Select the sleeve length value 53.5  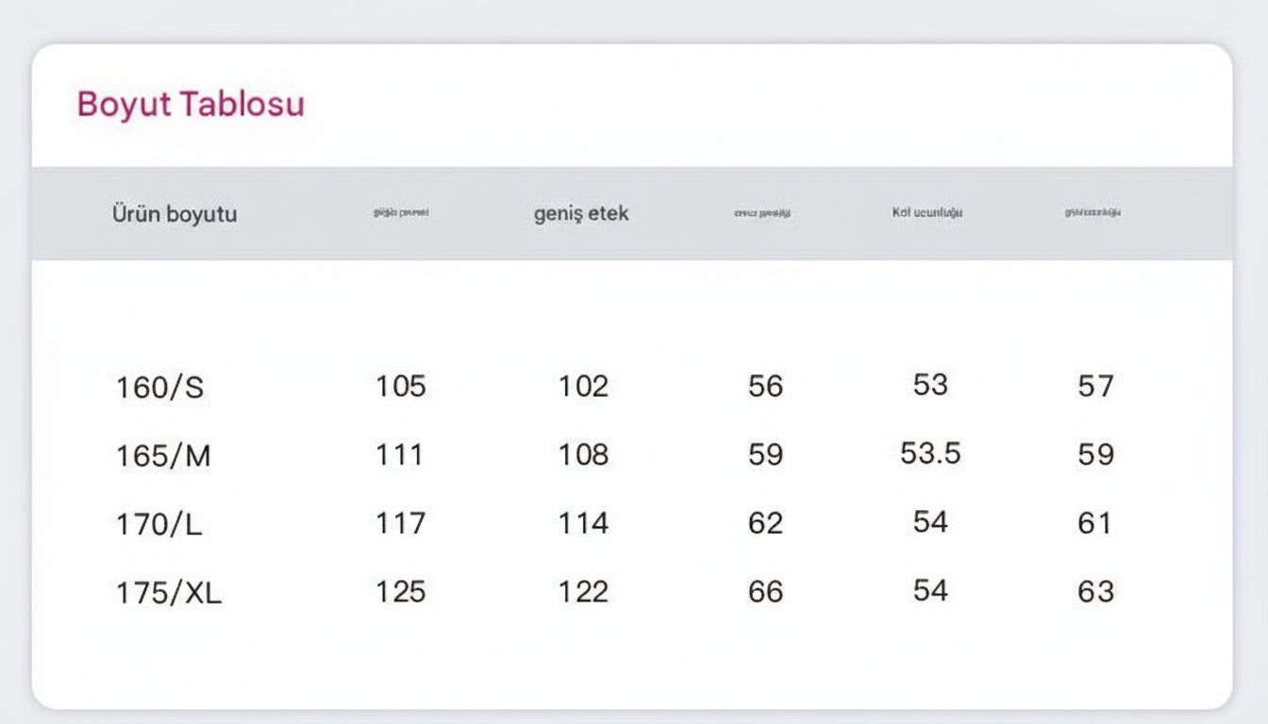[x=930, y=453]
